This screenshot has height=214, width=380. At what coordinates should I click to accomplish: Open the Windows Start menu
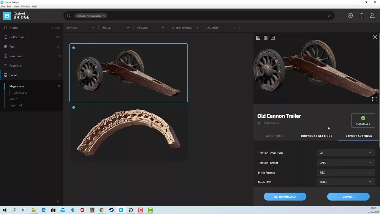5,210
